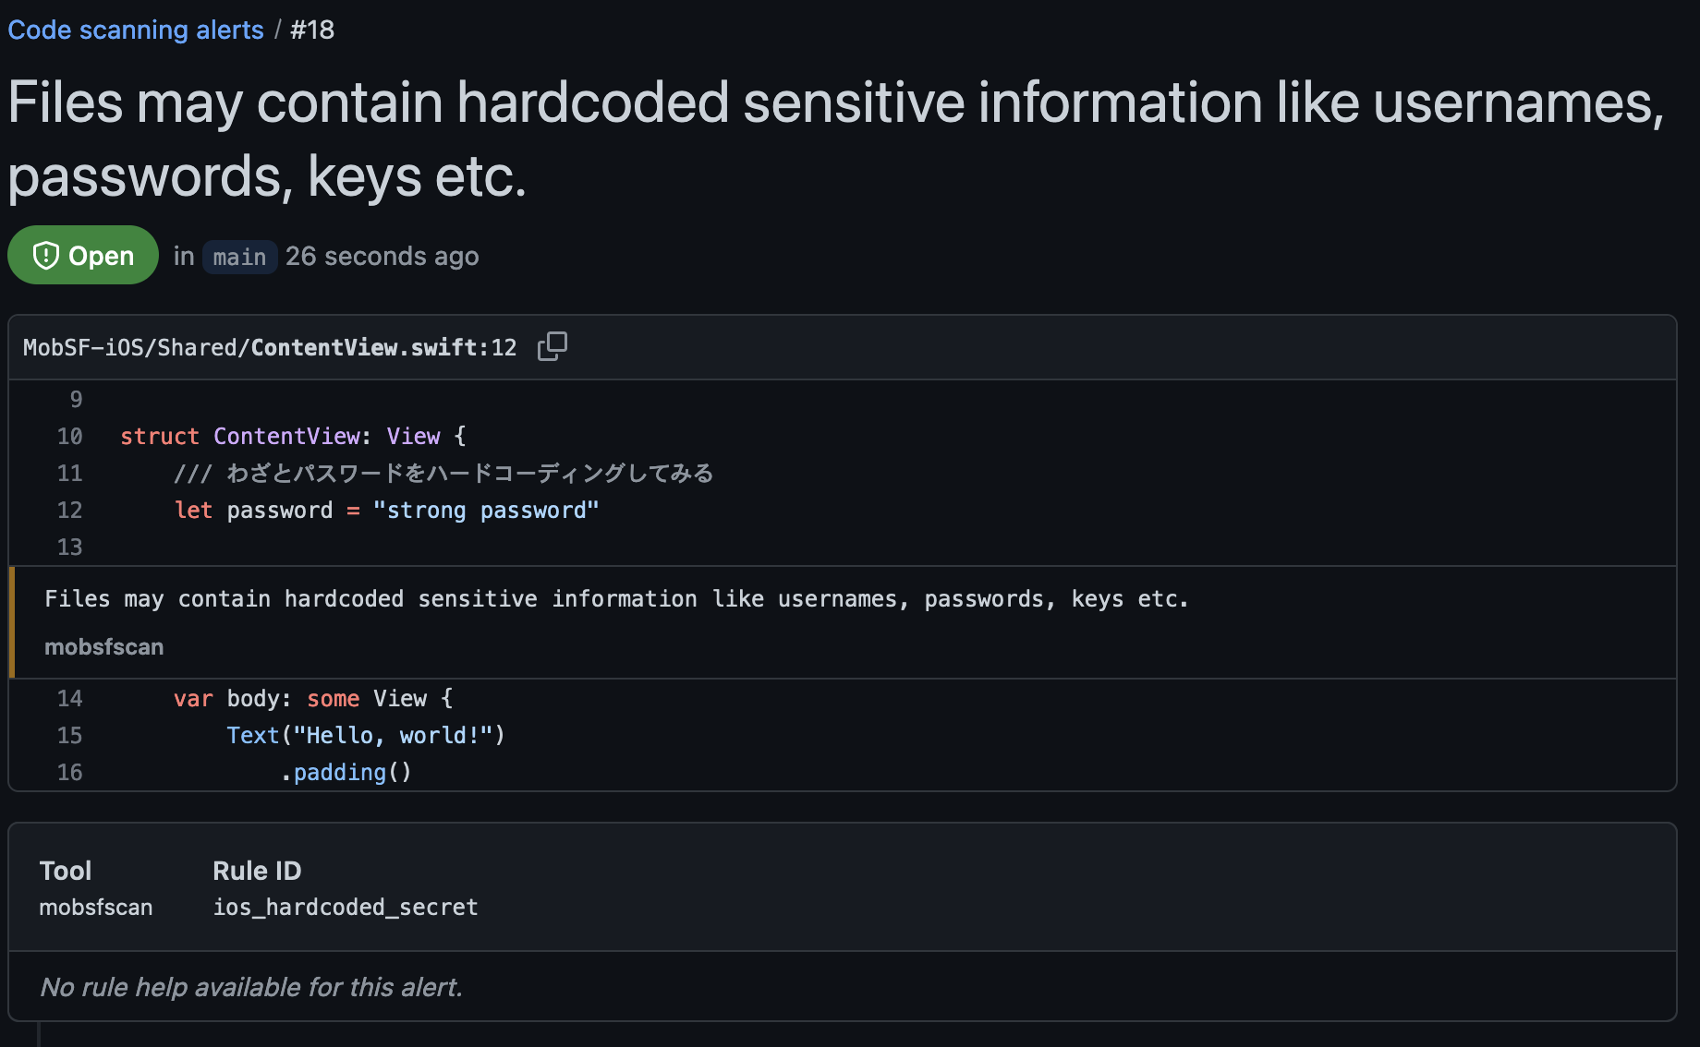Viewport: 1700px width, 1047px height.
Task: Open file path ContentView.swift:12
Action: pos(269,347)
